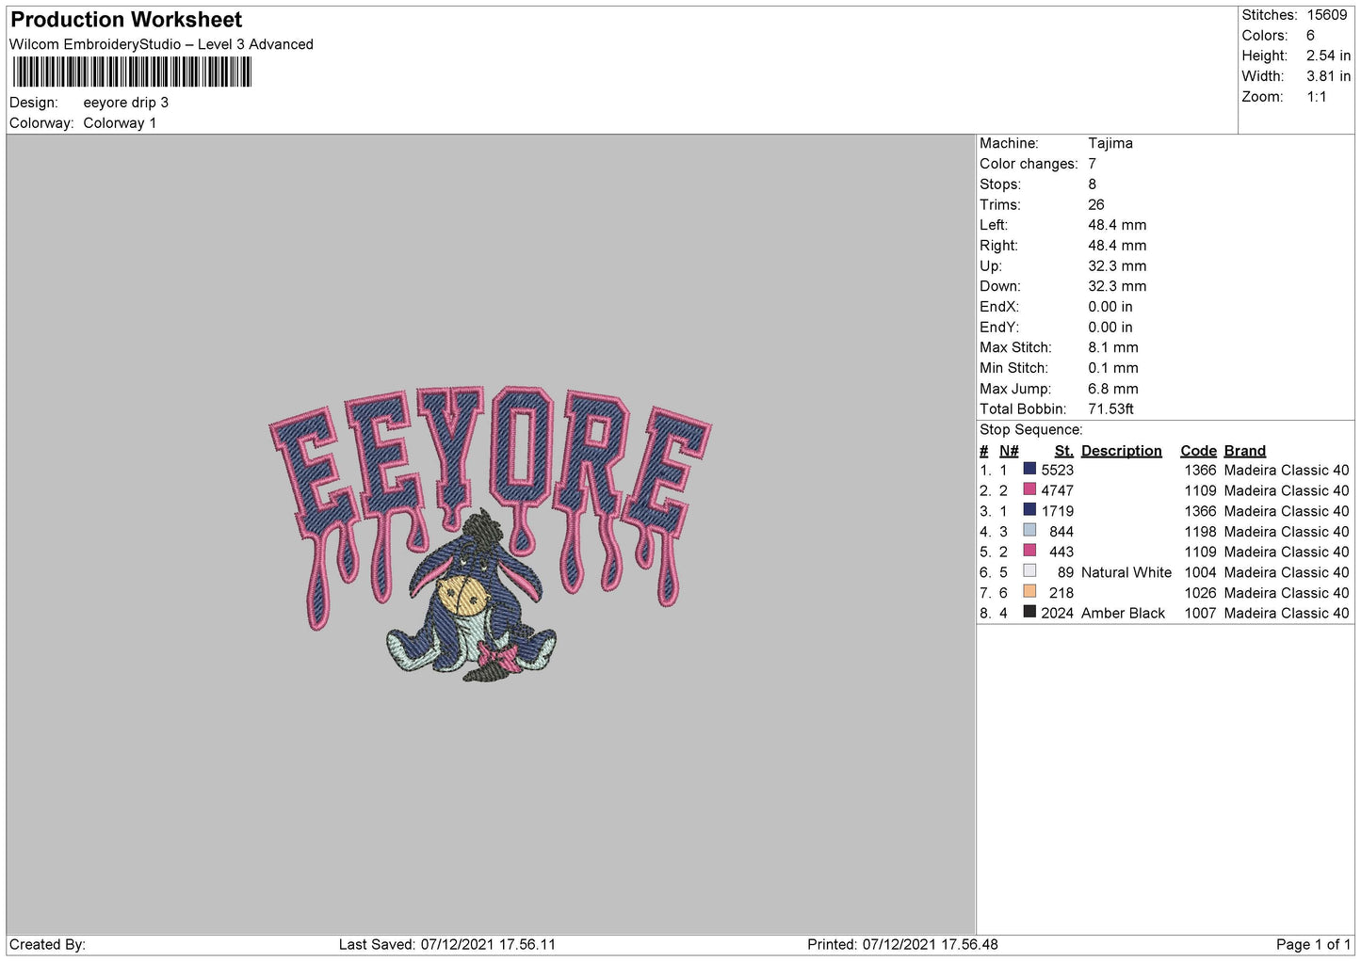Click the Colors value 6
1361x961 pixels.
(x=1310, y=36)
